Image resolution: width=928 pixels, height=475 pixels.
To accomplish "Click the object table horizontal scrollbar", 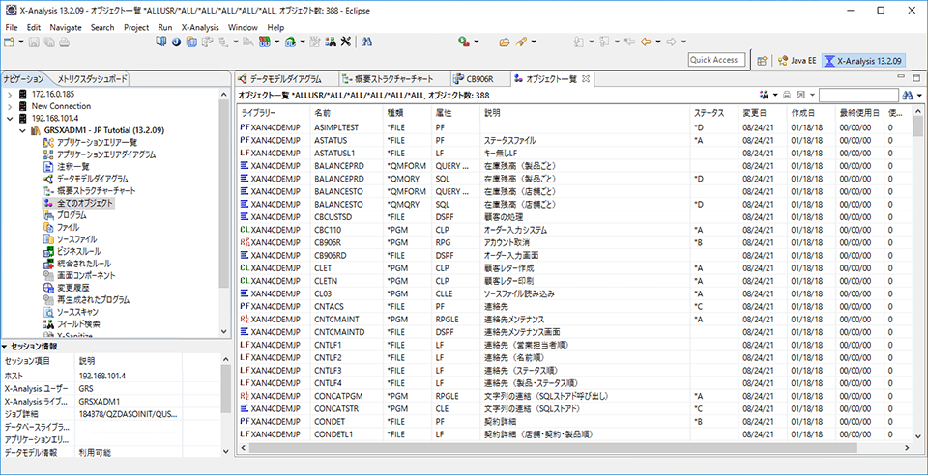I will [575, 448].
